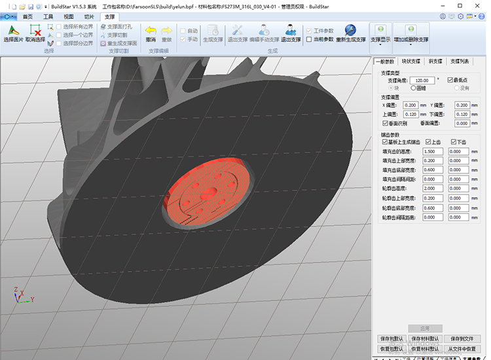Click the 退出支撑 icon beside 重新生成支撑
Screen dimensions: 491x360
click(291, 30)
